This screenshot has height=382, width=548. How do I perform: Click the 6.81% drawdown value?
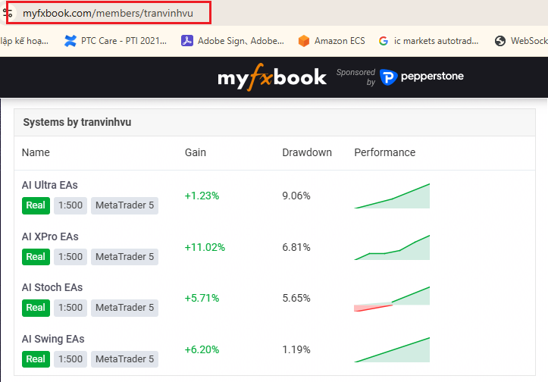[x=296, y=247]
